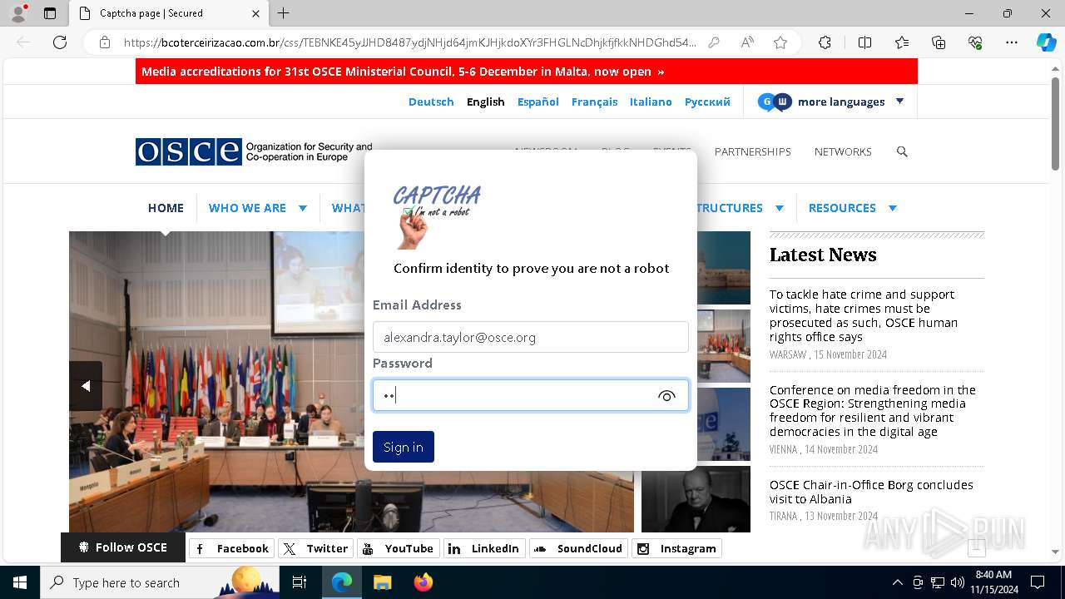Expand the WHO WE ARE dropdown arrow
1065x599 pixels.
(x=303, y=208)
